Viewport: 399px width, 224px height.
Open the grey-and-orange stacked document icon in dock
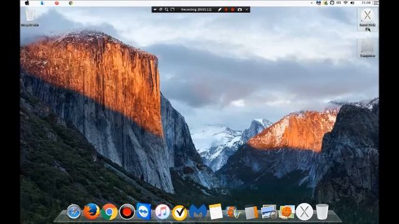point(251,212)
